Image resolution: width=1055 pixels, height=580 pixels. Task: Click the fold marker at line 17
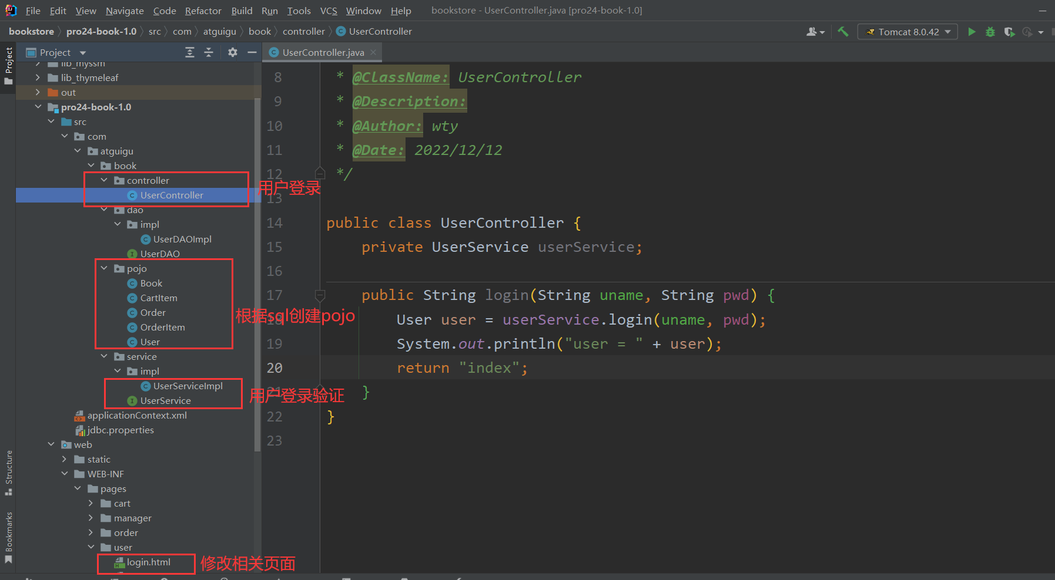point(320,295)
